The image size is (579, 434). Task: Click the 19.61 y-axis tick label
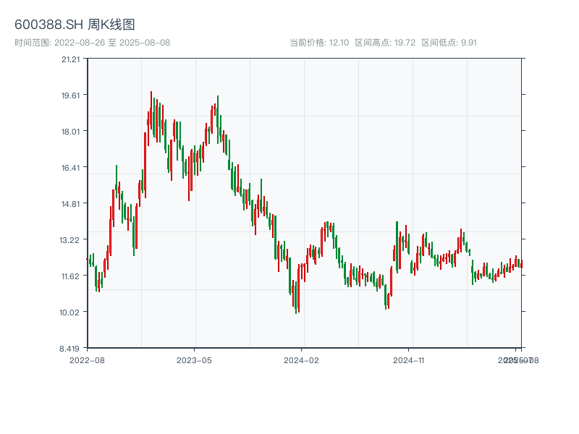[x=70, y=95]
